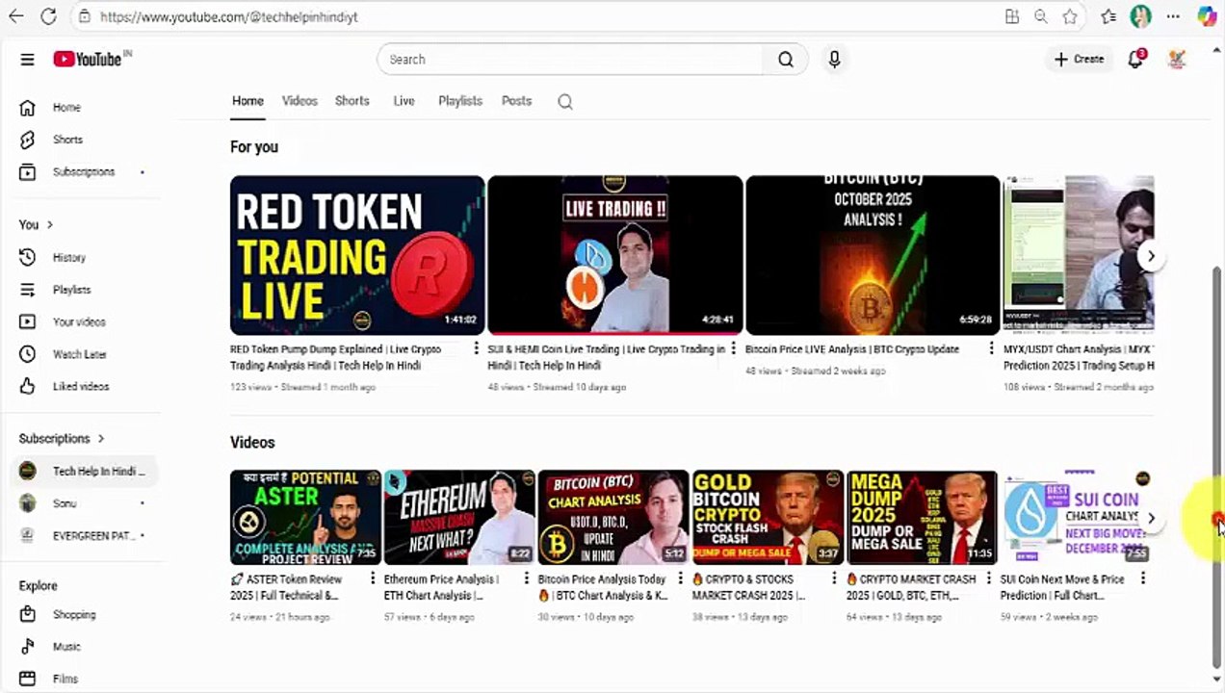Open the browser three-dot settings menu
Image resolution: width=1225 pixels, height=693 pixels.
point(1173,16)
